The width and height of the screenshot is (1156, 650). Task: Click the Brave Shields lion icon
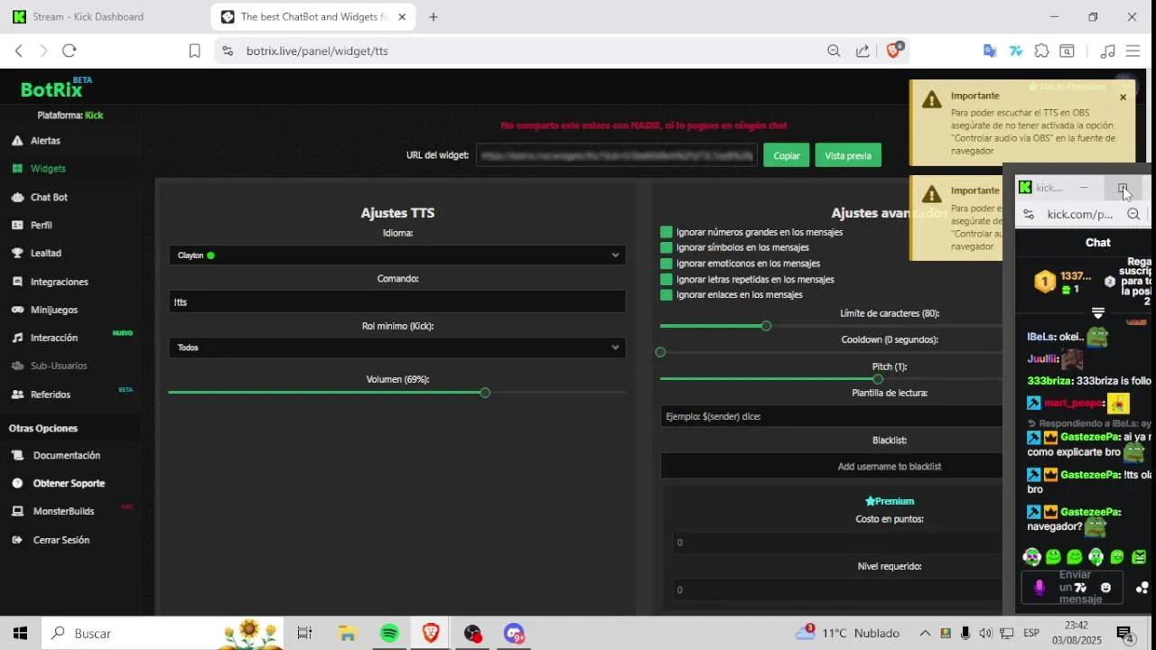click(893, 51)
